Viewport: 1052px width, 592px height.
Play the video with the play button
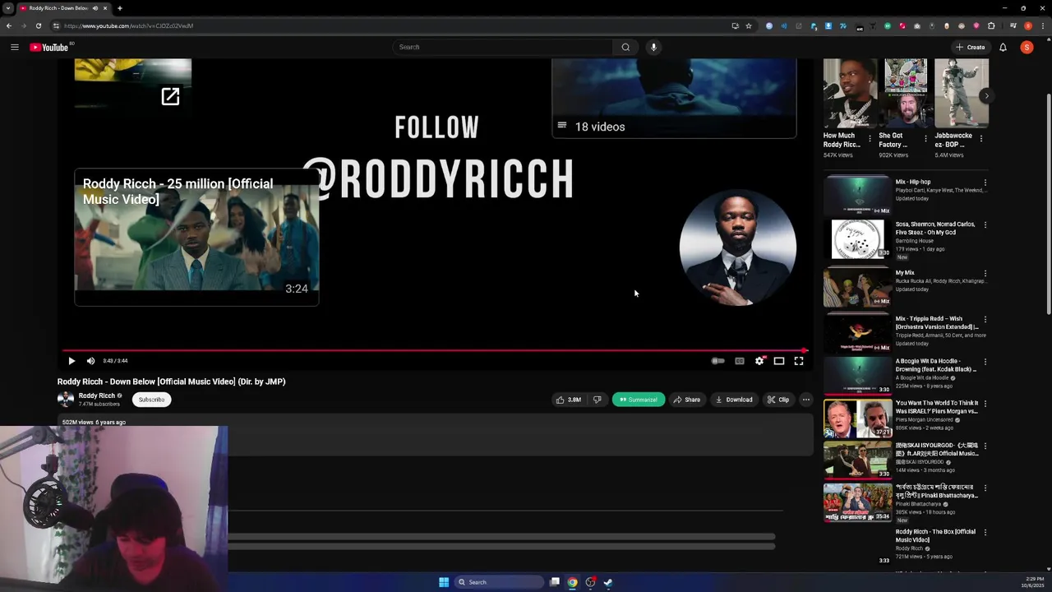pyautogui.click(x=72, y=361)
